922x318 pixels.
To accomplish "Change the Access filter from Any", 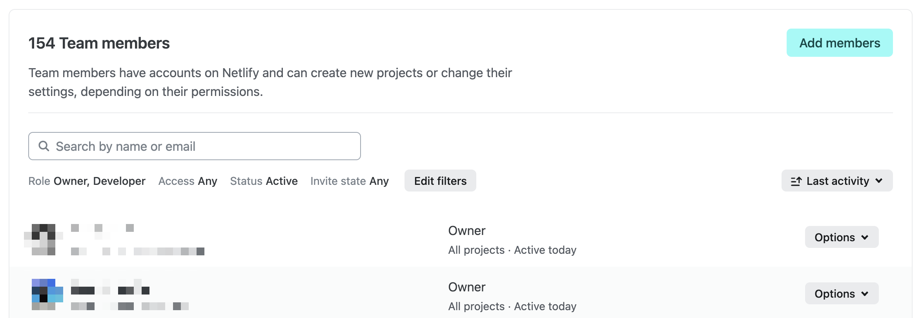I will click(188, 181).
